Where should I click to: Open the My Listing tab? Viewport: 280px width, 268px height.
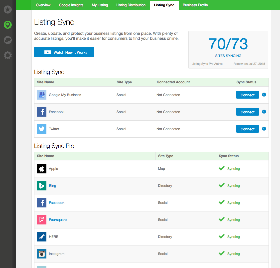(x=100, y=5)
